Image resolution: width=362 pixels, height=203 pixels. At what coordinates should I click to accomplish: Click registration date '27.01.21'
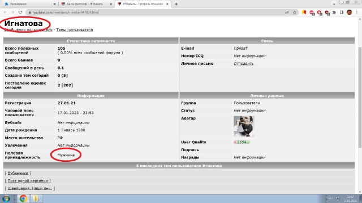67,103
